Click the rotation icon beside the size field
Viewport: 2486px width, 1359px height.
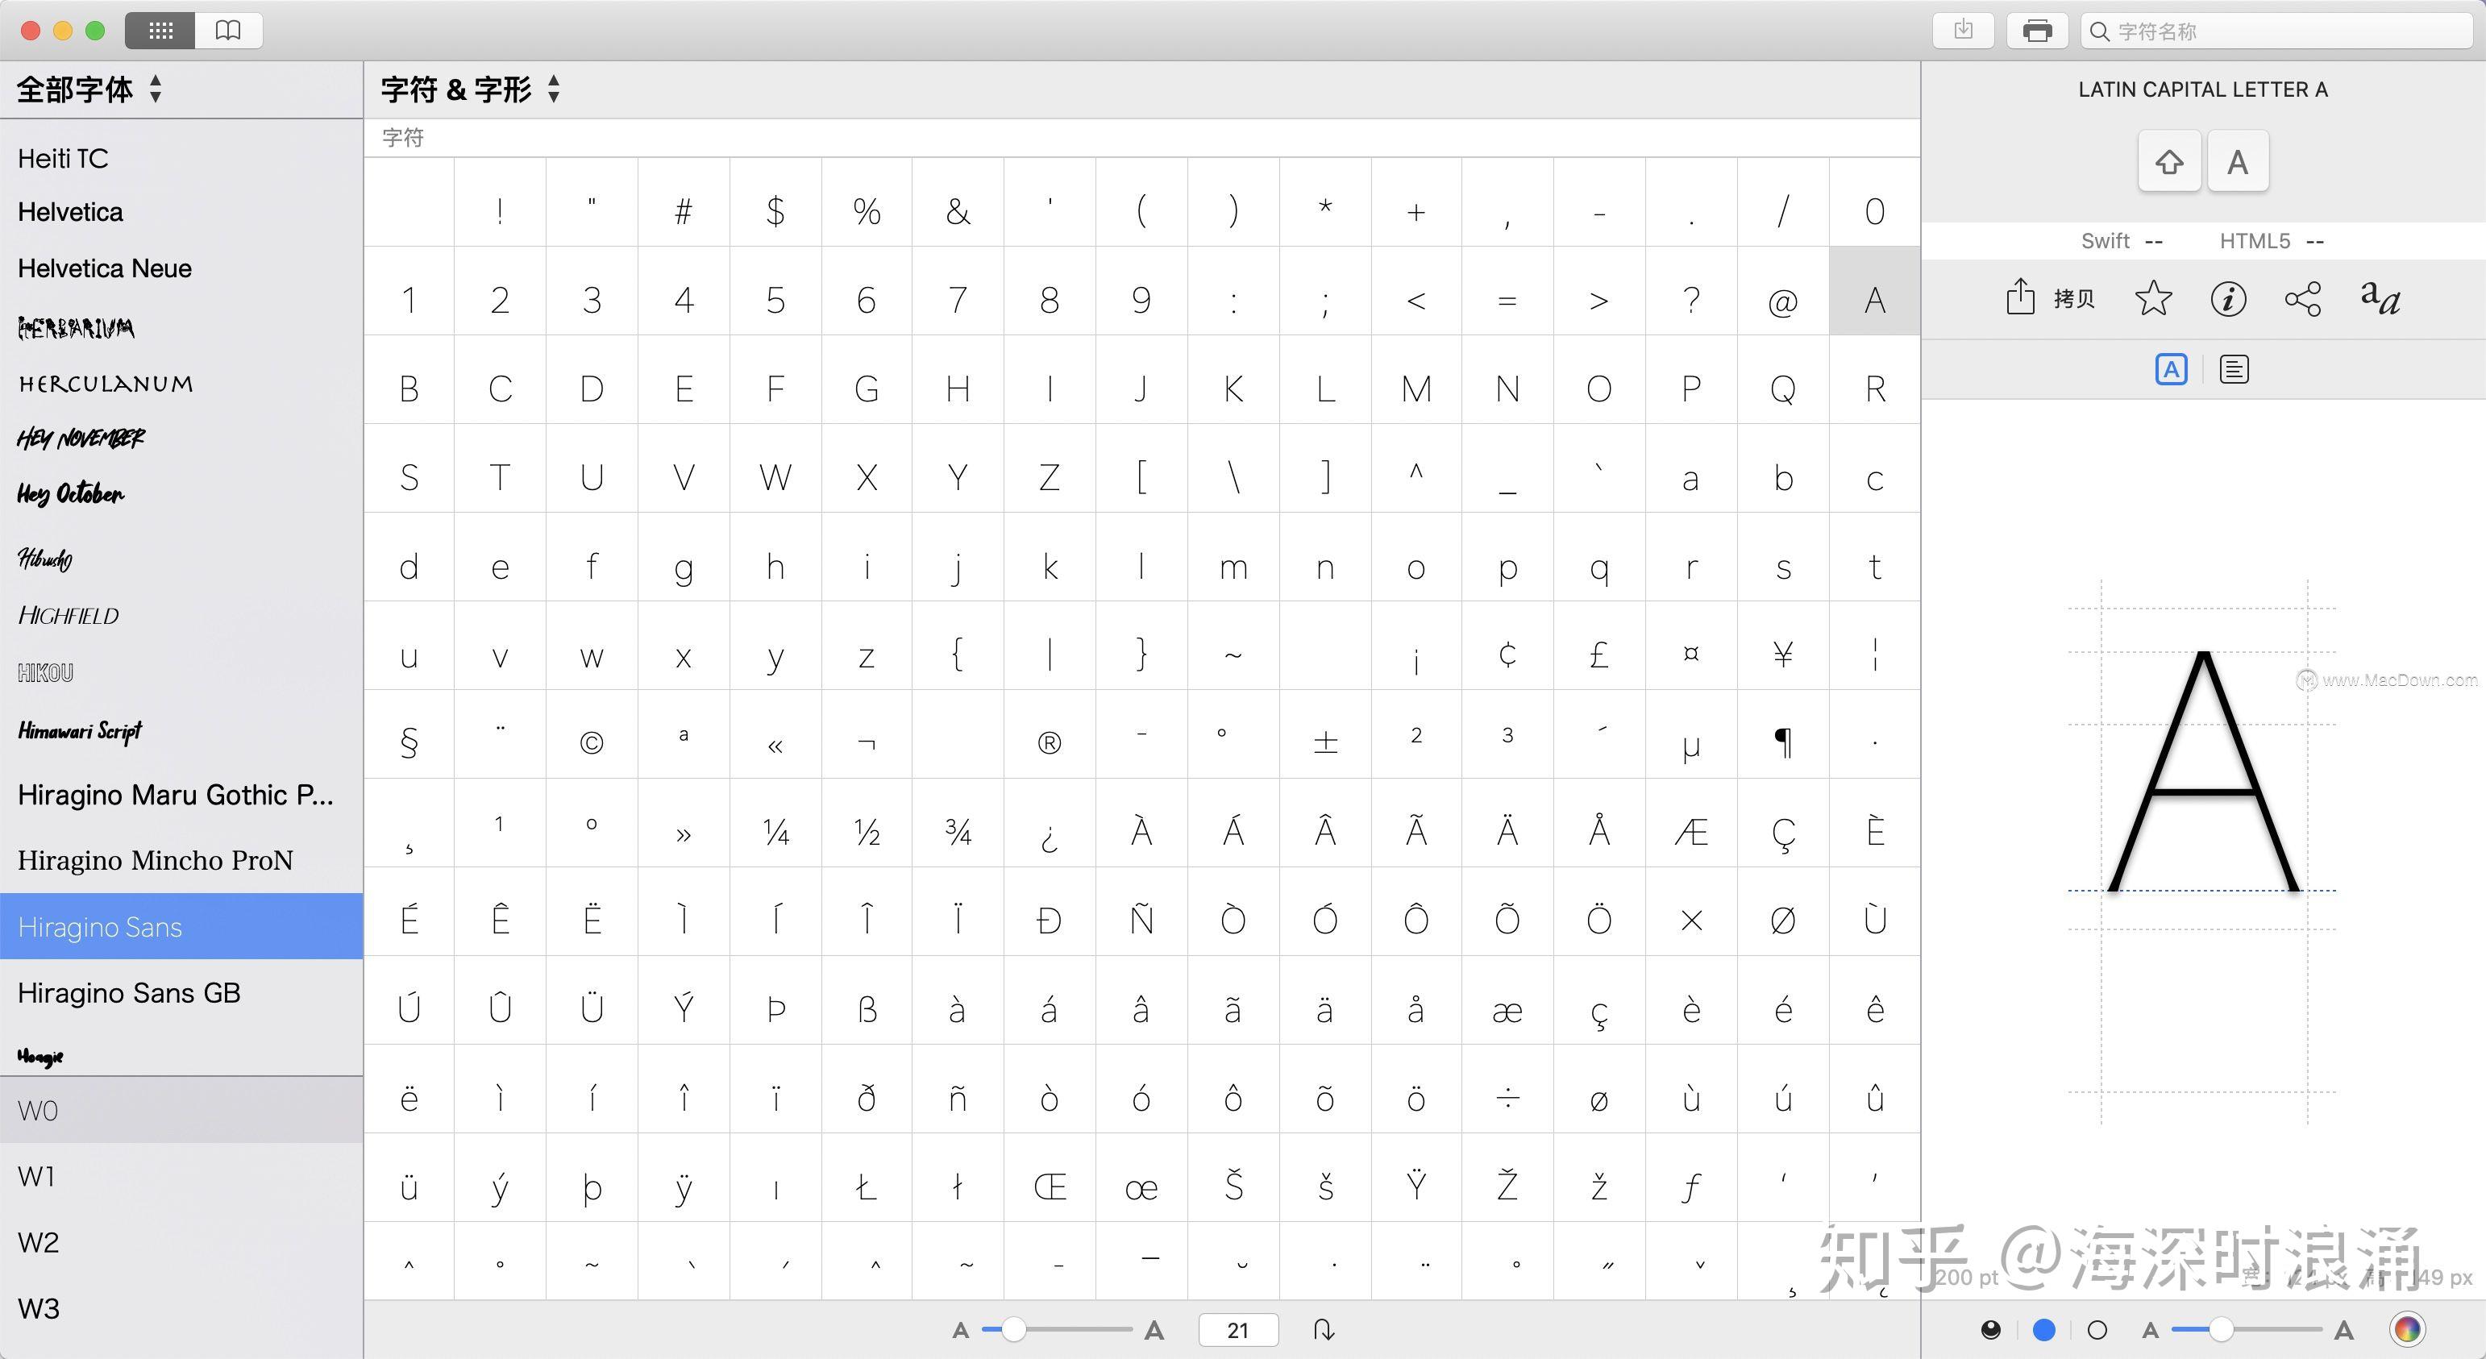pyautogui.click(x=1323, y=1329)
